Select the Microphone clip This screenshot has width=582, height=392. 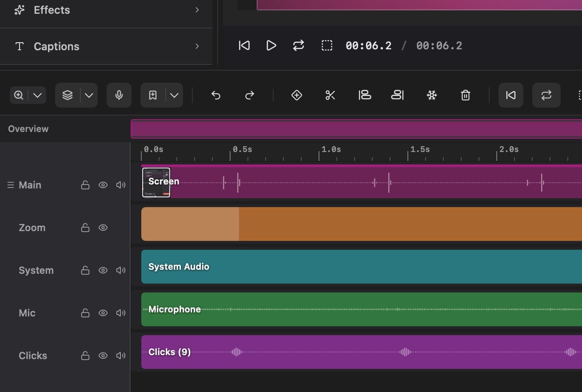pyautogui.click(x=362, y=309)
